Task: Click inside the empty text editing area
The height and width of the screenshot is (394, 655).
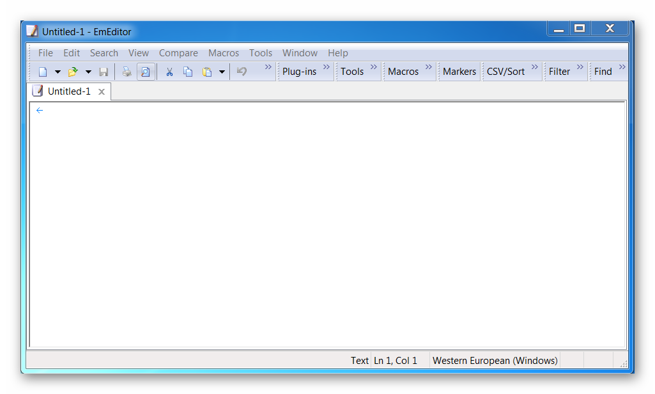Action: pyautogui.click(x=327, y=225)
